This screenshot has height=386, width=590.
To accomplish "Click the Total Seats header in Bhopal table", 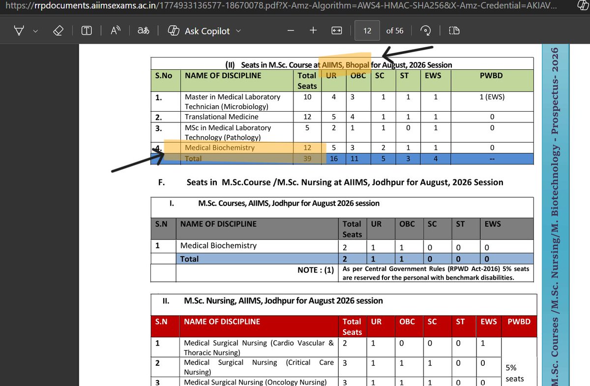I will (307, 81).
